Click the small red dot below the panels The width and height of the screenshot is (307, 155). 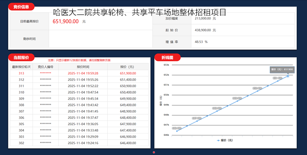[154, 152]
